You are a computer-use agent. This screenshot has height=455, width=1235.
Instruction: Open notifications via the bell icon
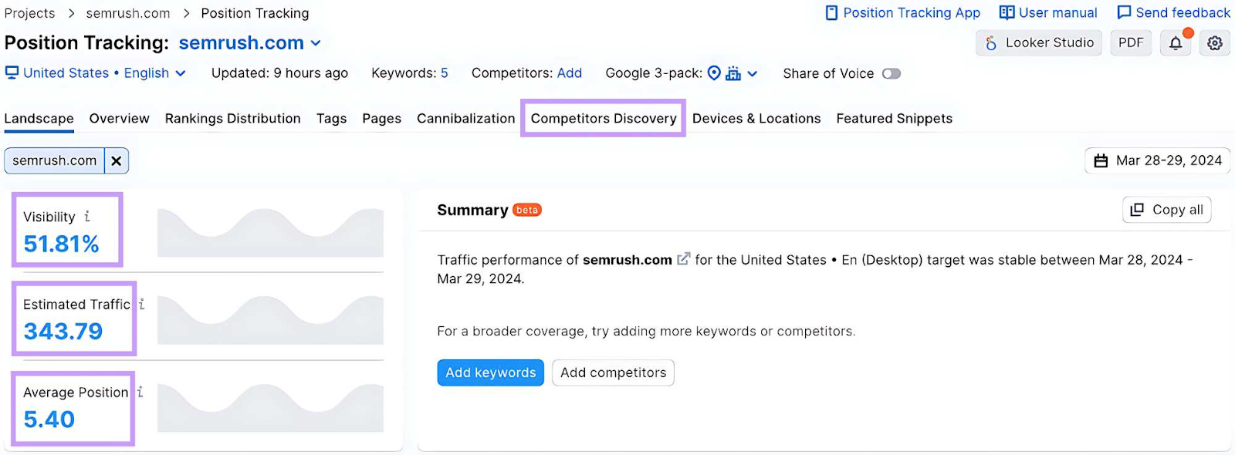[x=1175, y=42]
